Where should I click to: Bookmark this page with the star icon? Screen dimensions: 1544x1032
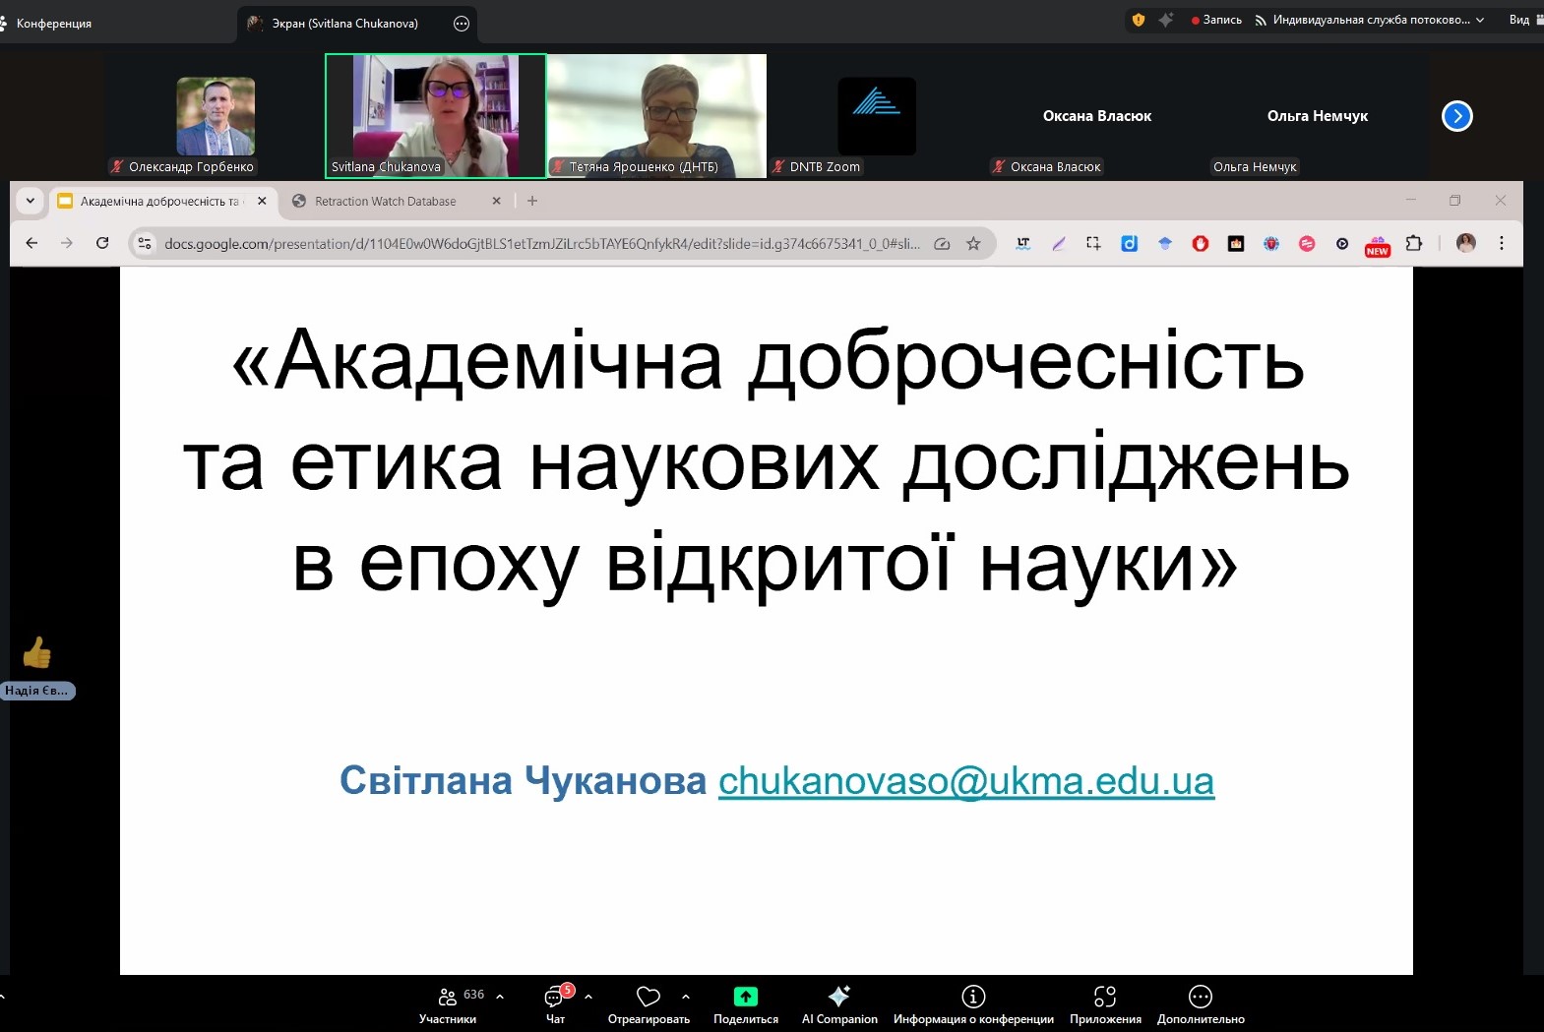coord(973,243)
